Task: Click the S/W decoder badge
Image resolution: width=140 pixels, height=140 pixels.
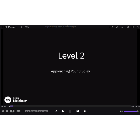Action: [28, 111]
